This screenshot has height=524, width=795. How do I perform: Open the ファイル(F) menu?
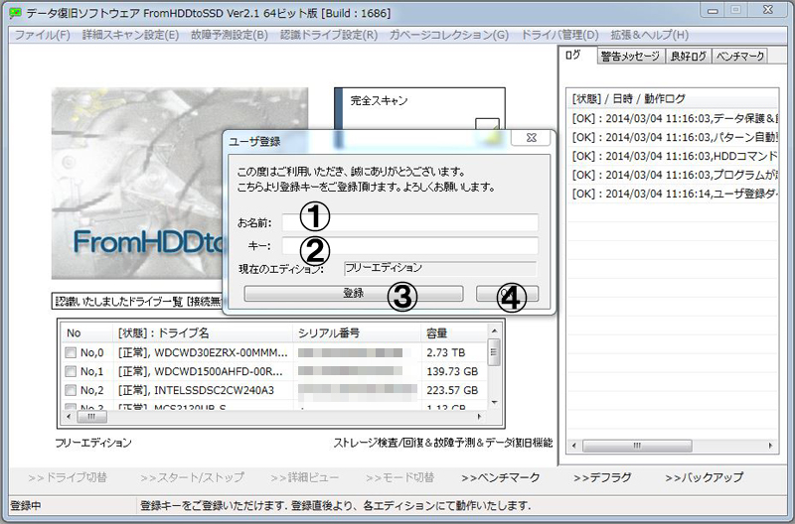coord(42,35)
